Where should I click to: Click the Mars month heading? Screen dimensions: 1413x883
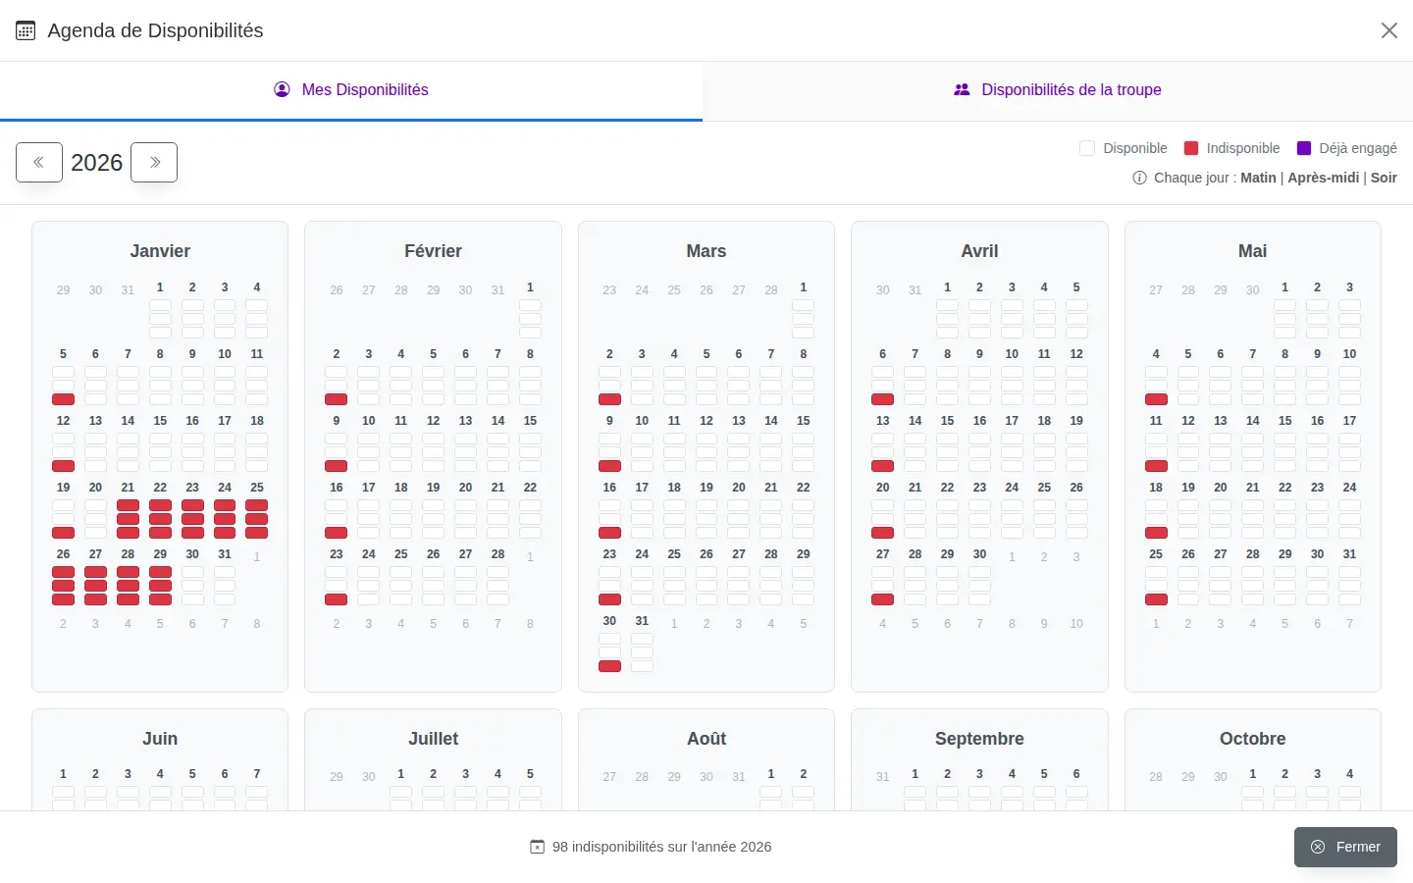[x=706, y=251]
